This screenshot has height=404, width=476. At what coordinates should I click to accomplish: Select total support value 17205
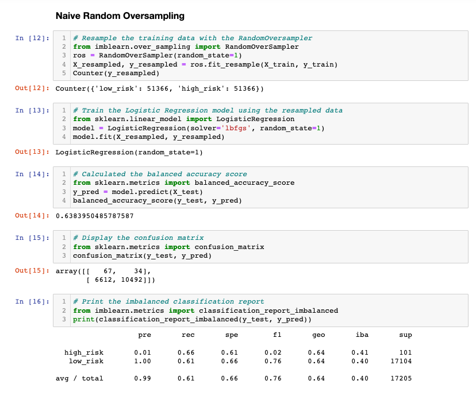click(401, 379)
